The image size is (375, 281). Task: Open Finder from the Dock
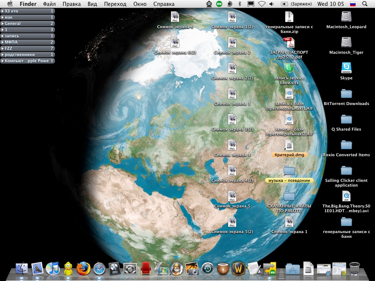[x=22, y=268]
